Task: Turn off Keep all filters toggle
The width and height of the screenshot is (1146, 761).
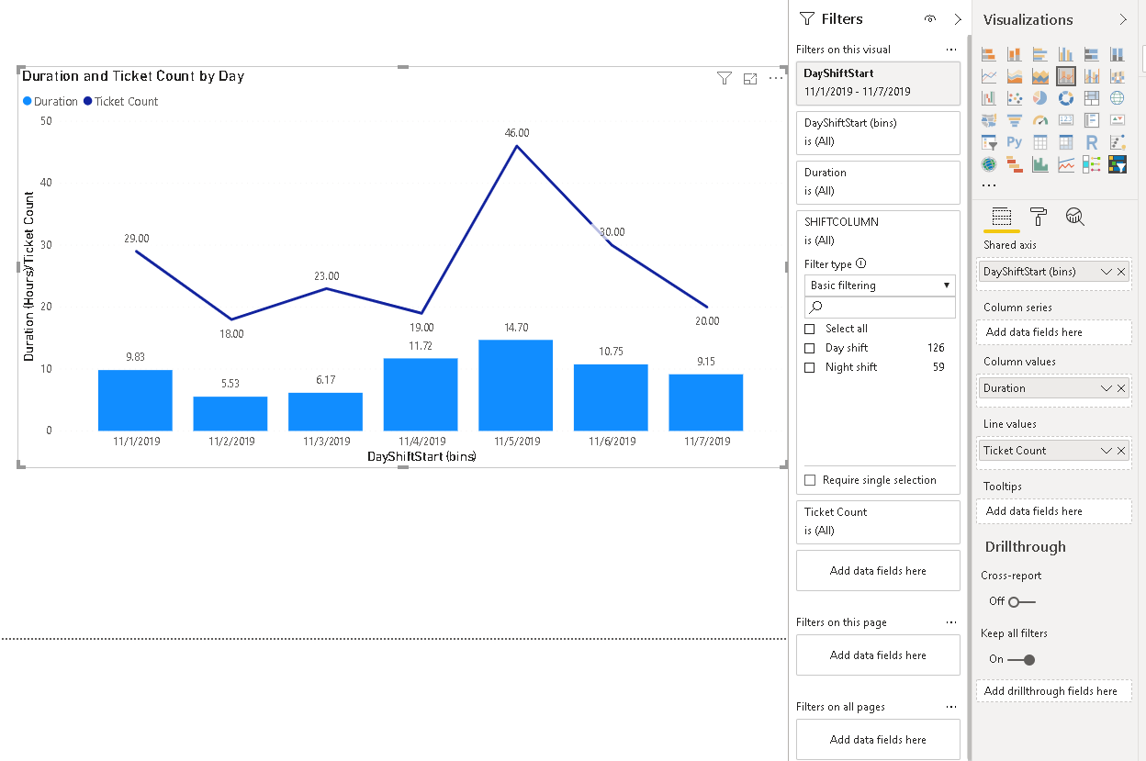Action: point(1021,659)
